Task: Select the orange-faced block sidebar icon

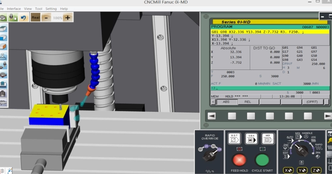Action: [3, 47]
